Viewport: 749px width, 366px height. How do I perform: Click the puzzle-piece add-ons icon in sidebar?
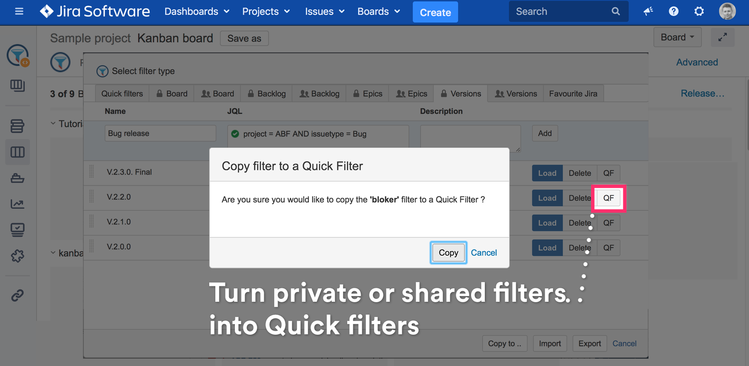pos(17,256)
